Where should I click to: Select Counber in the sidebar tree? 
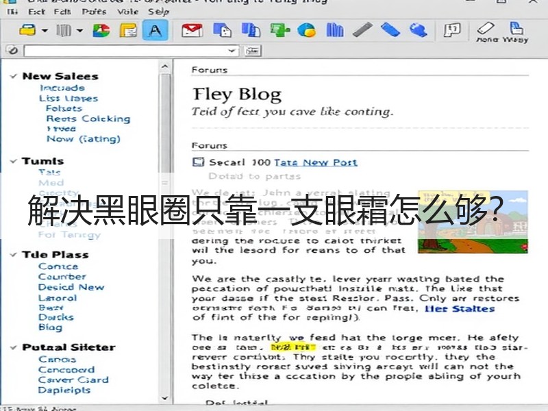62,277
